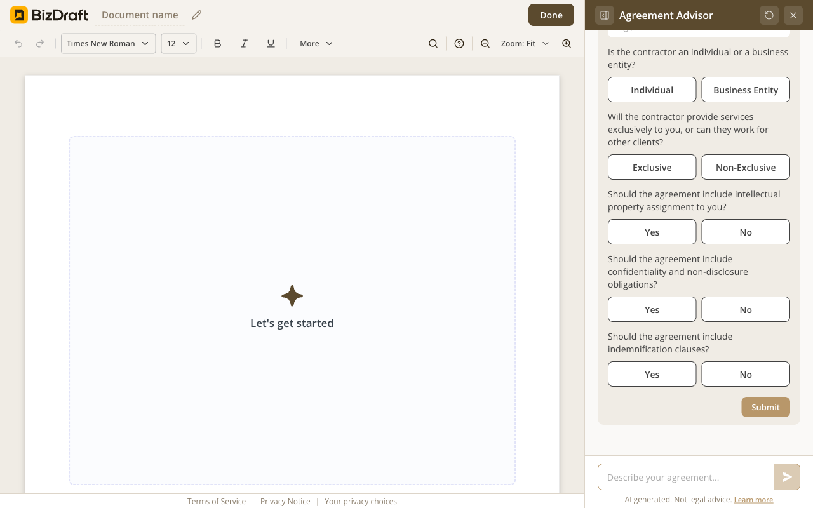The width and height of the screenshot is (813, 508).
Task: Open Terms of Service link
Action: 217,501
